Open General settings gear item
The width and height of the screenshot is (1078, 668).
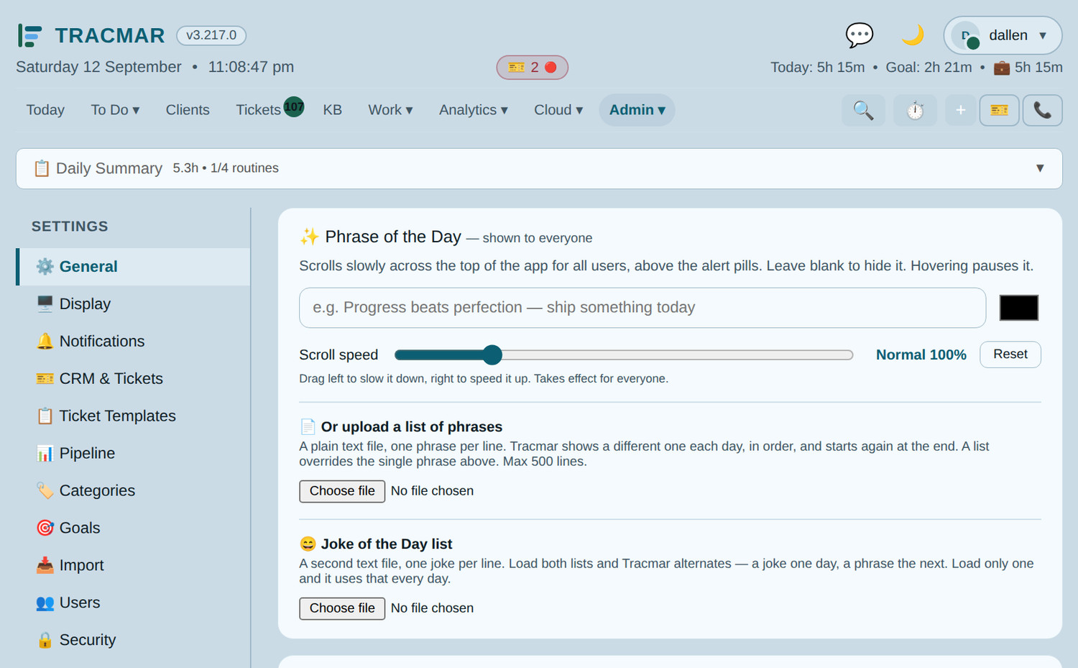coord(134,267)
